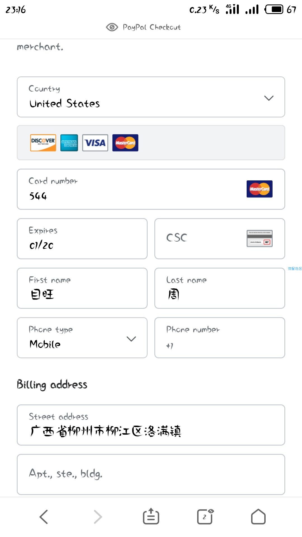The width and height of the screenshot is (302, 537).
Task: Go to browser home page
Action: pos(258,516)
